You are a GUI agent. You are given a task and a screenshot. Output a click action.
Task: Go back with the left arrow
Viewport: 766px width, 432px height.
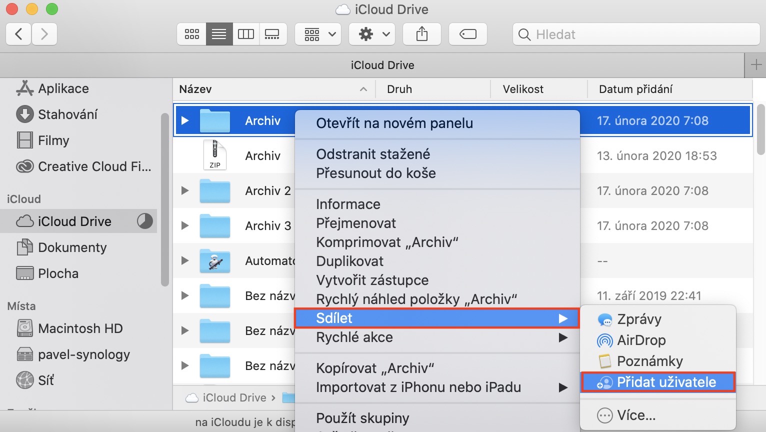(x=19, y=34)
